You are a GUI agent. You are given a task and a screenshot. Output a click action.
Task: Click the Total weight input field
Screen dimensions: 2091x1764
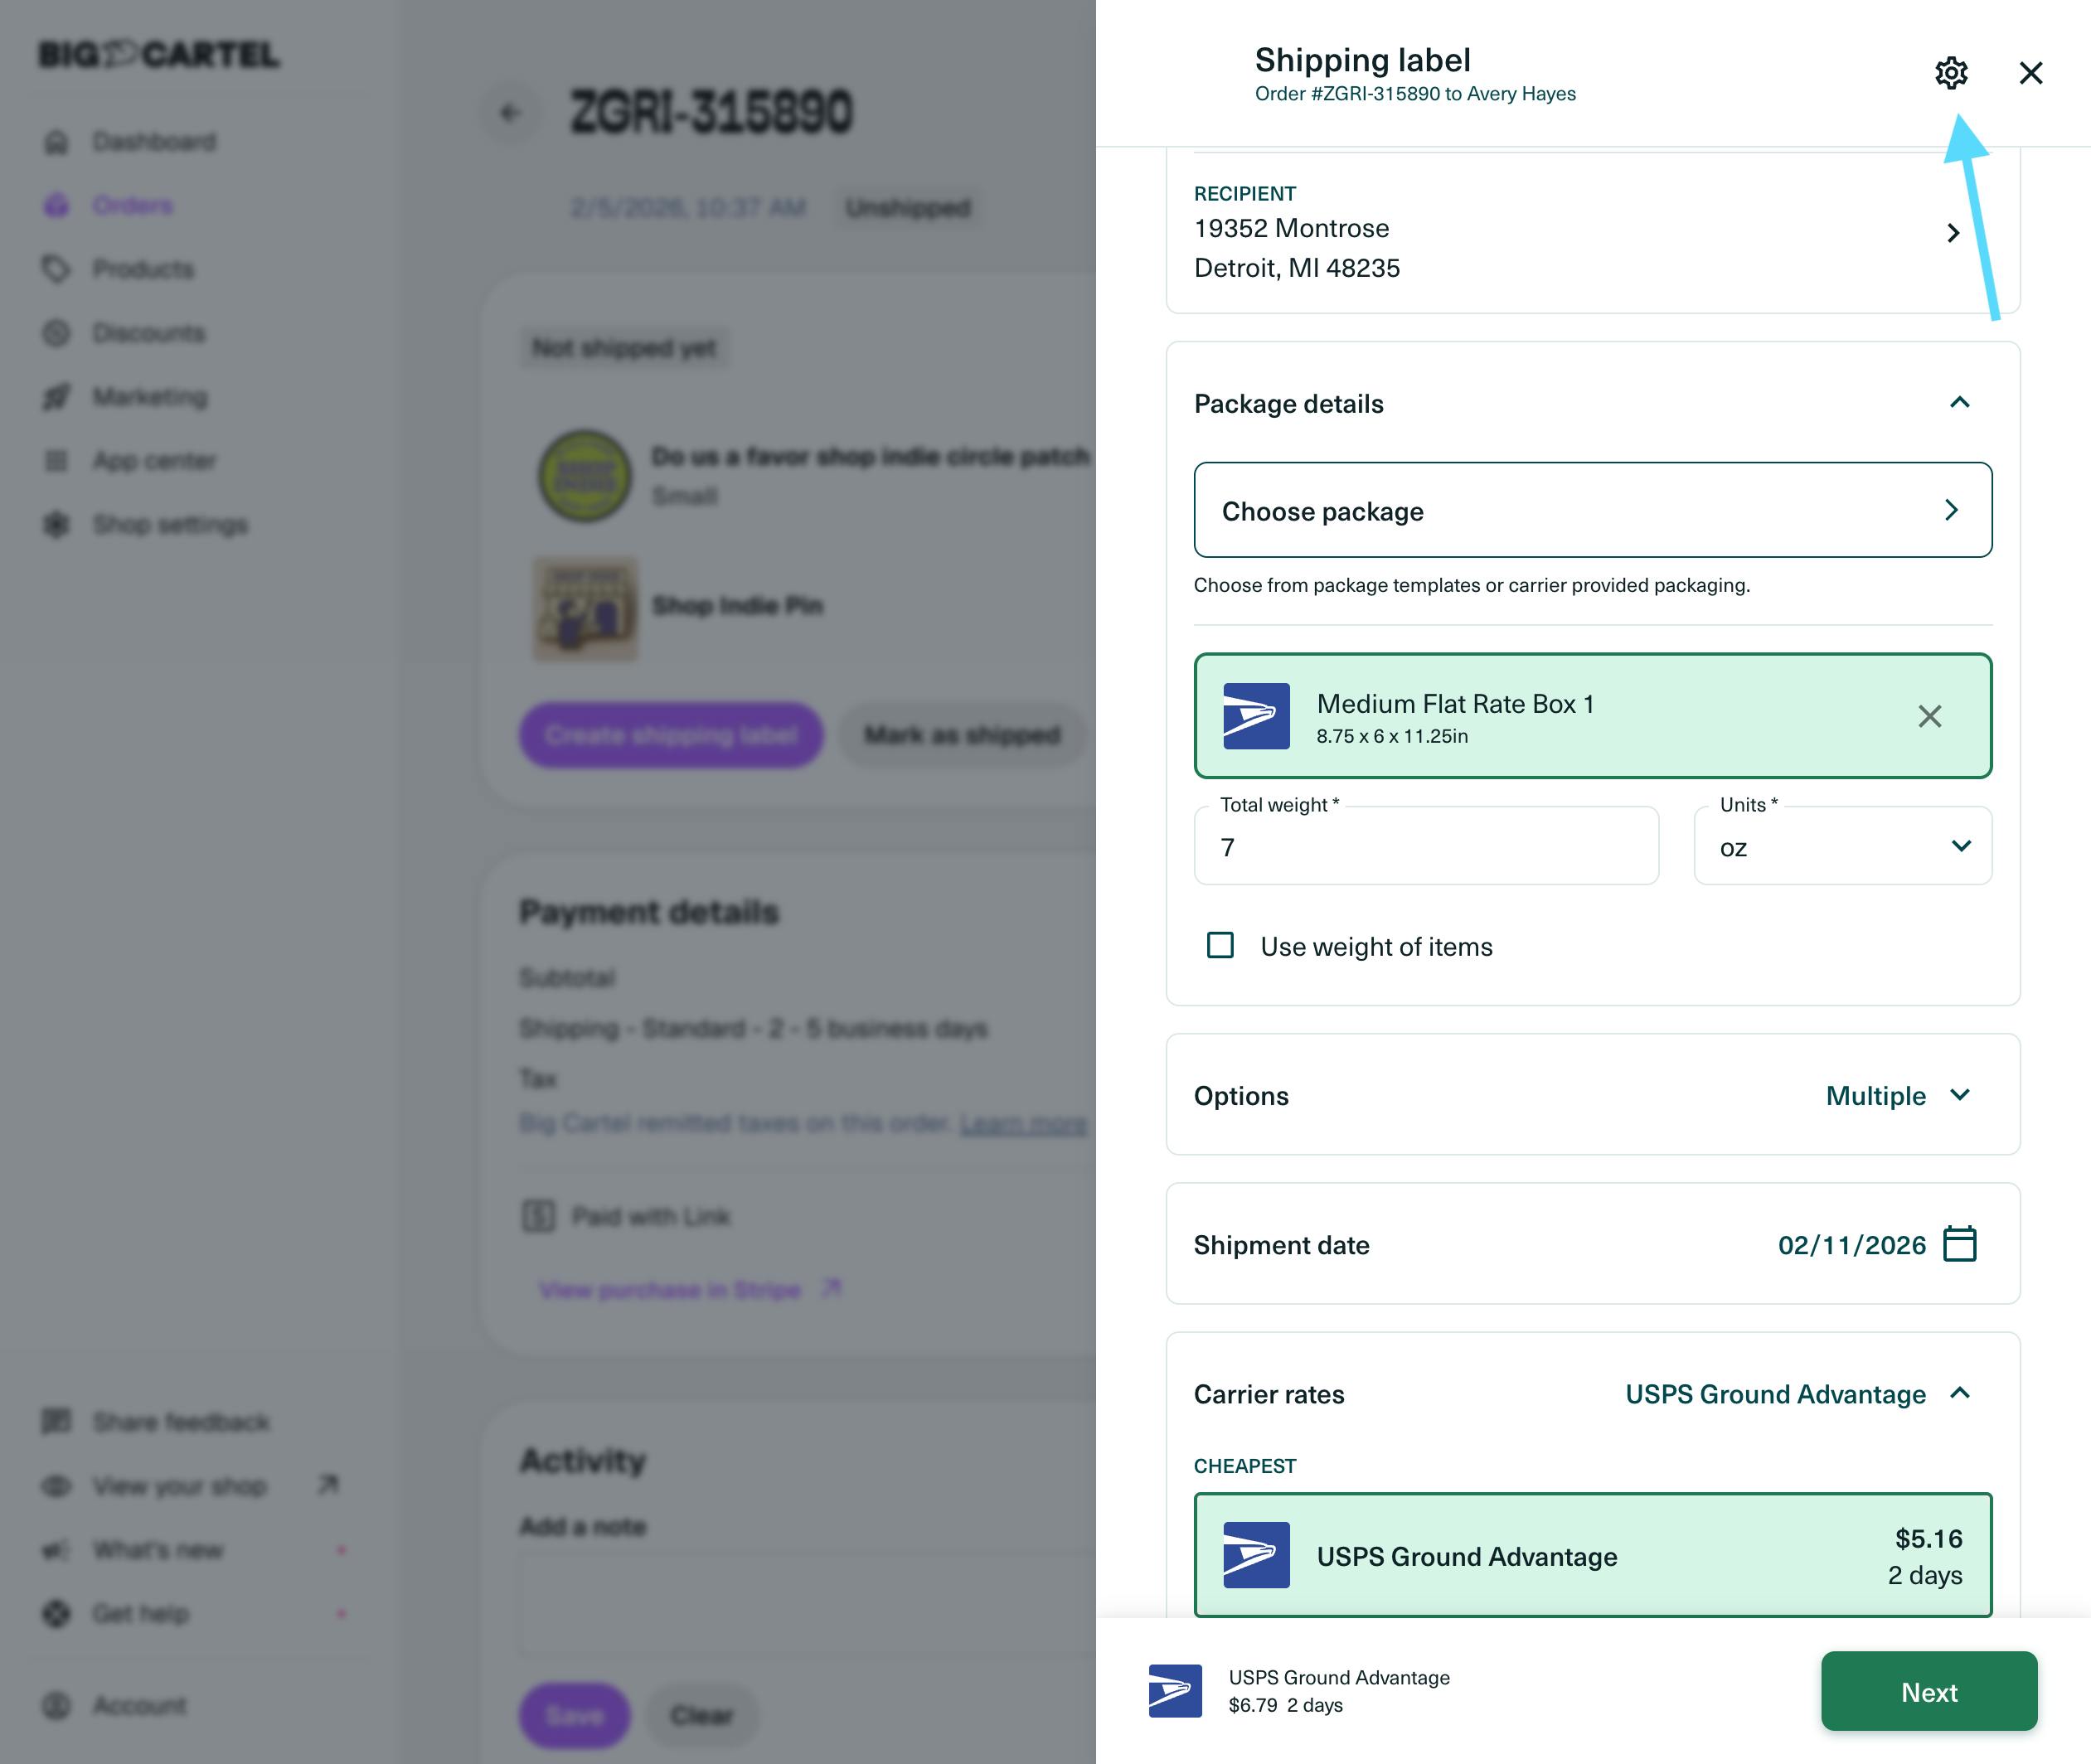pos(1425,847)
